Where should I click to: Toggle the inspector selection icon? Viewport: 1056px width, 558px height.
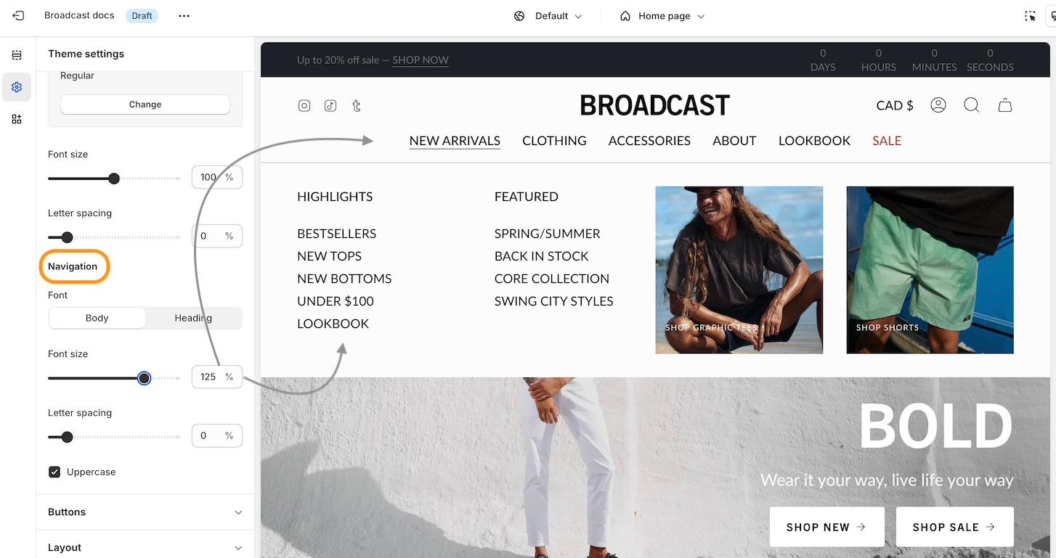click(1031, 16)
